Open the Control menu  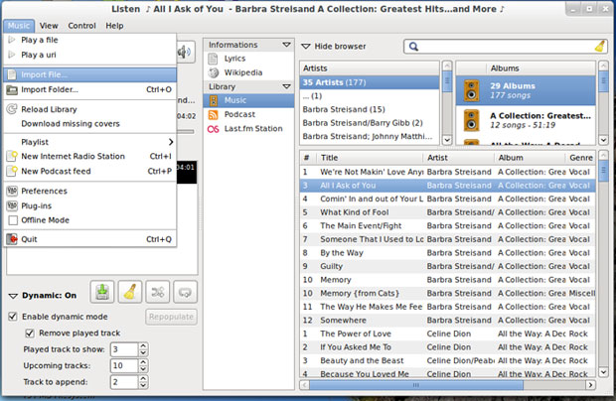81,26
